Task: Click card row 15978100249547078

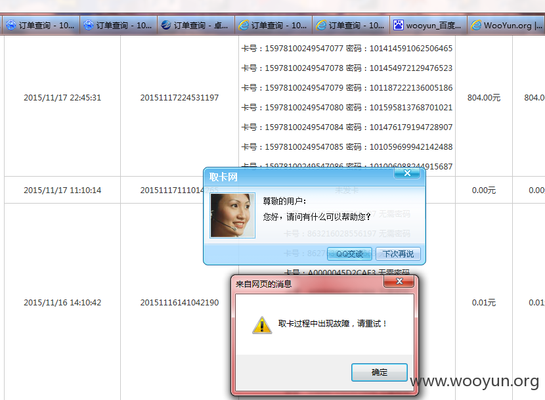Action: 347,68
